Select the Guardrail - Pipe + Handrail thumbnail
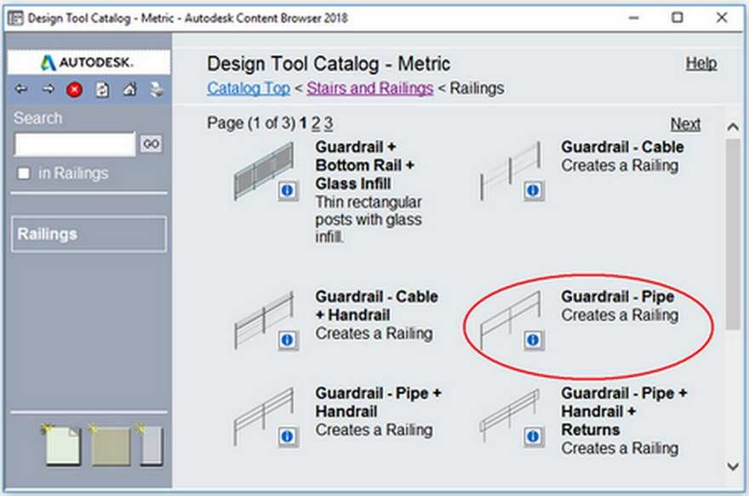The image size is (749, 496). pos(264,416)
